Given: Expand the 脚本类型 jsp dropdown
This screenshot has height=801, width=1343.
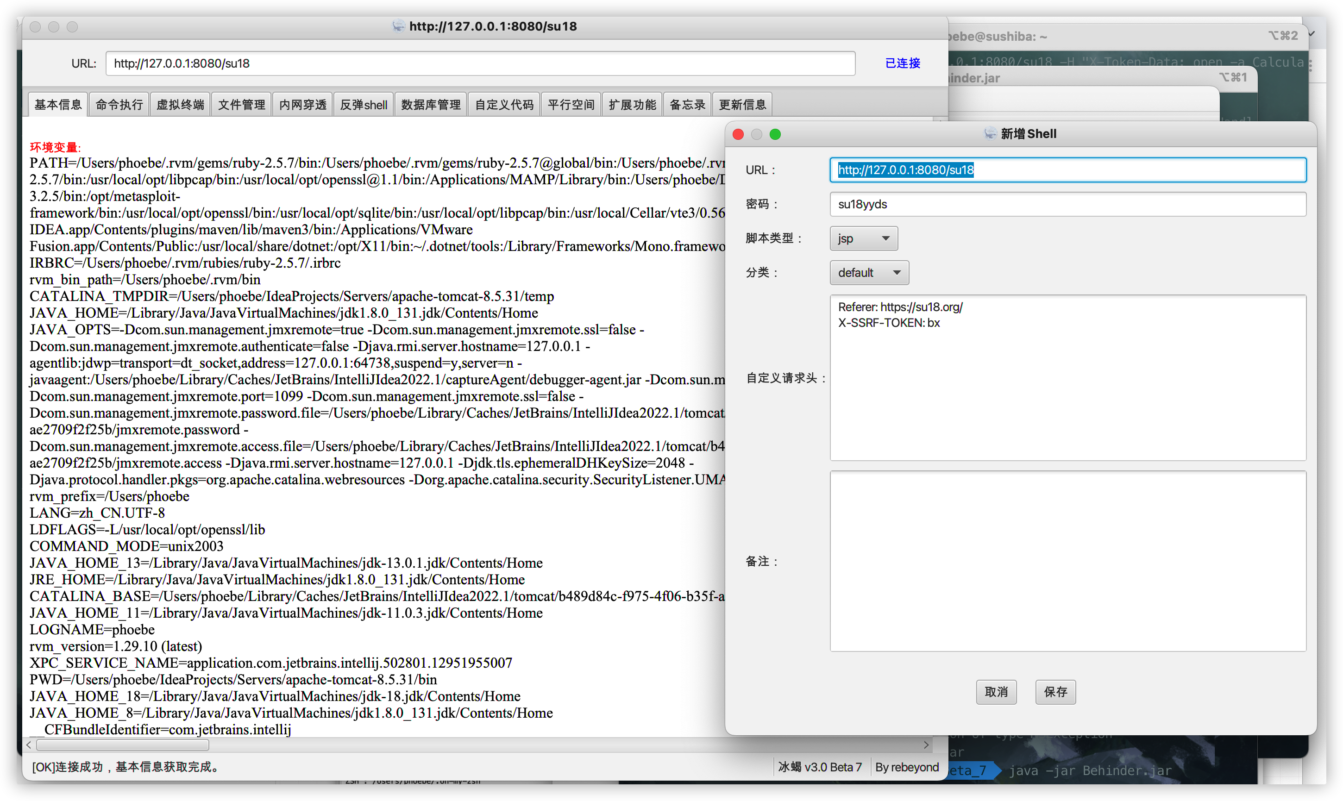Looking at the screenshot, I should coord(864,238).
